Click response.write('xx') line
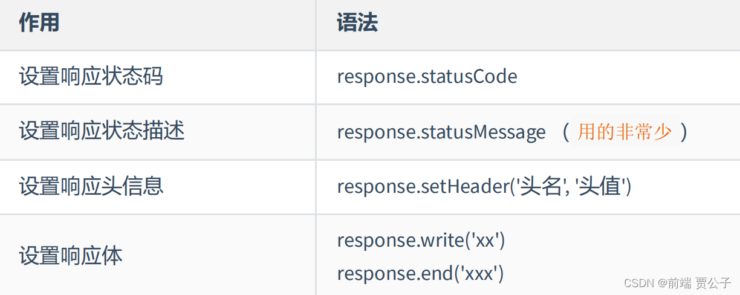 coord(421,241)
